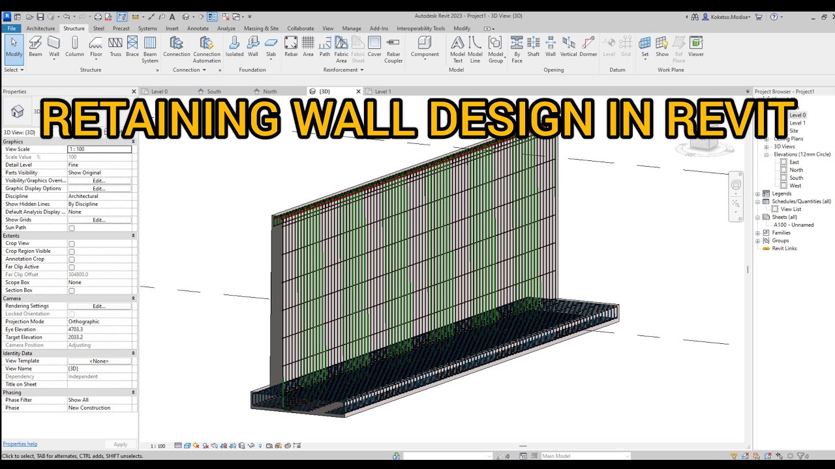Select A100 - Unnamed sheet

pyautogui.click(x=793, y=225)
